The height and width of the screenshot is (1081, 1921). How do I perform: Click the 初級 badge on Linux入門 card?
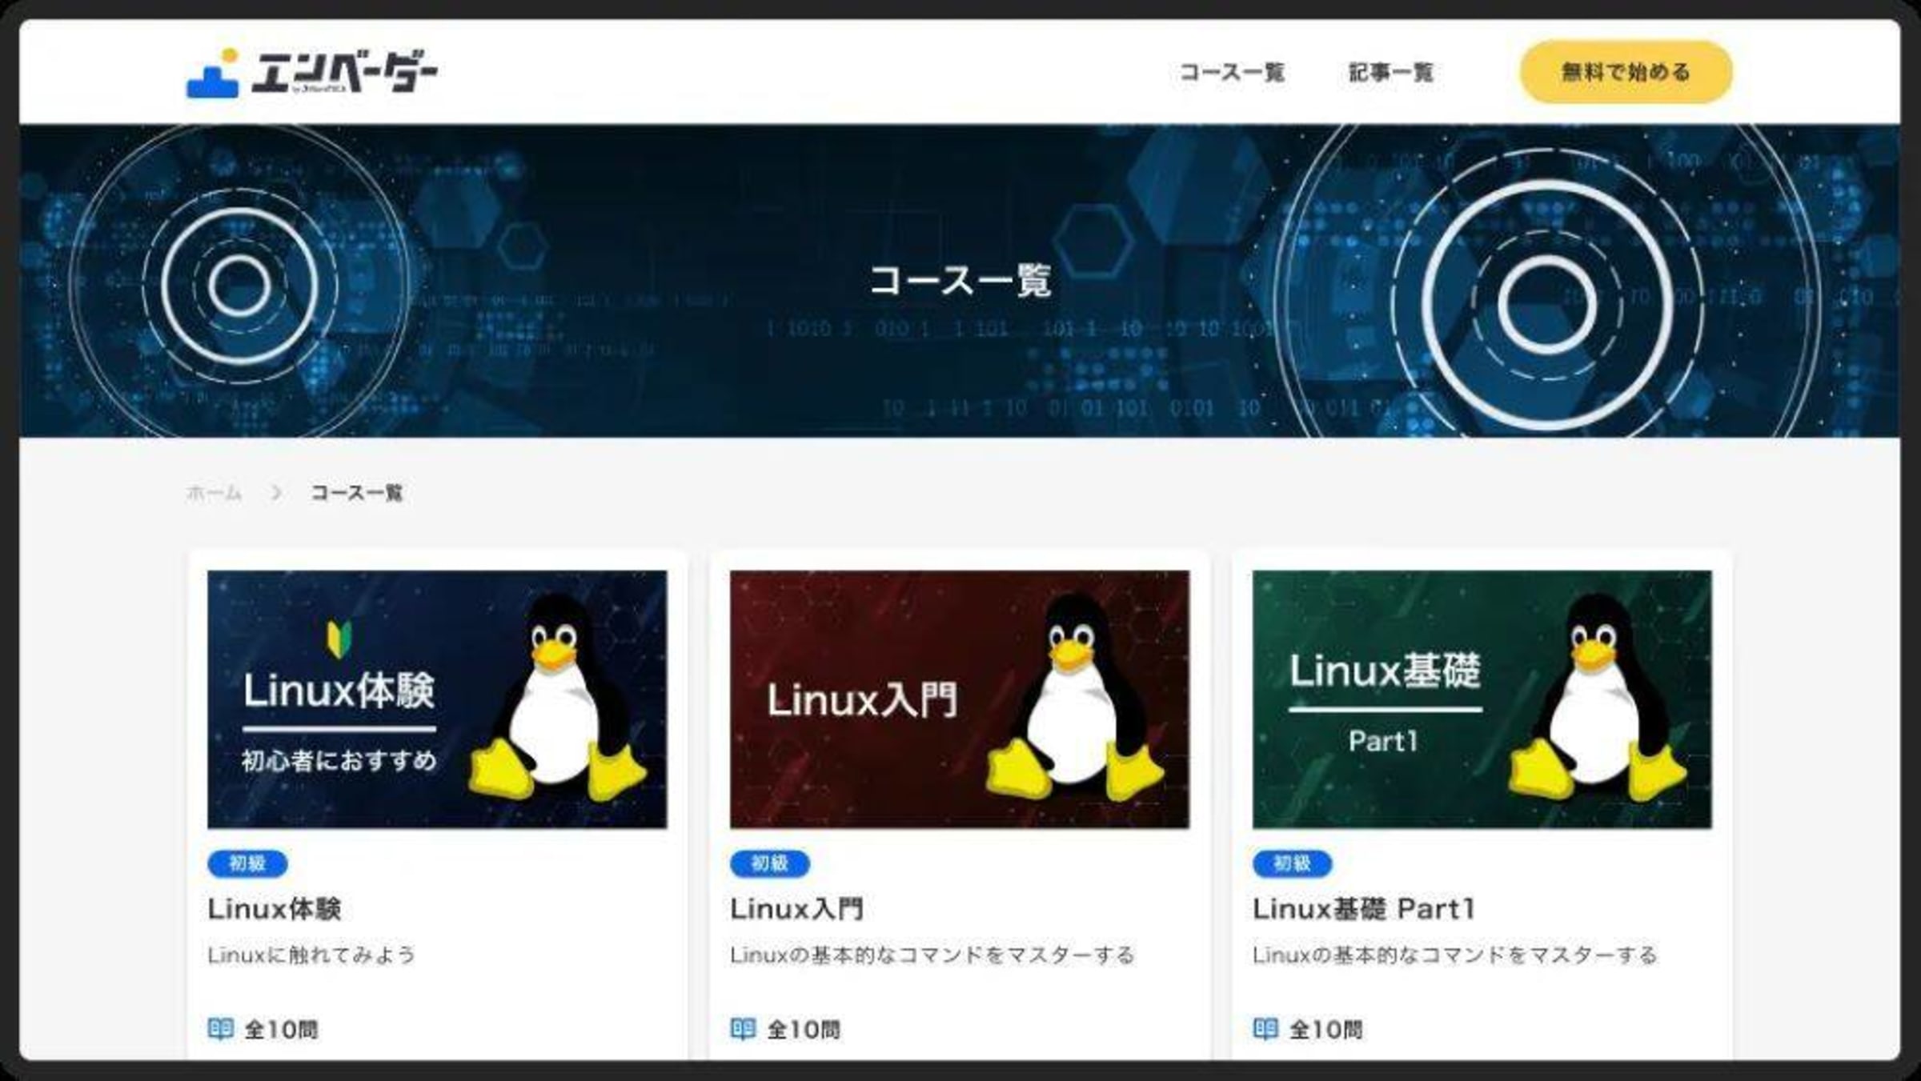coord(769,863)
